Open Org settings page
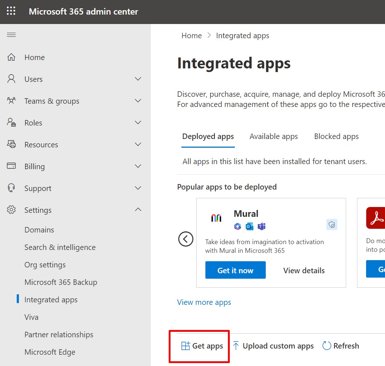This screenshot has height=366, width=385. click(45, 265)
